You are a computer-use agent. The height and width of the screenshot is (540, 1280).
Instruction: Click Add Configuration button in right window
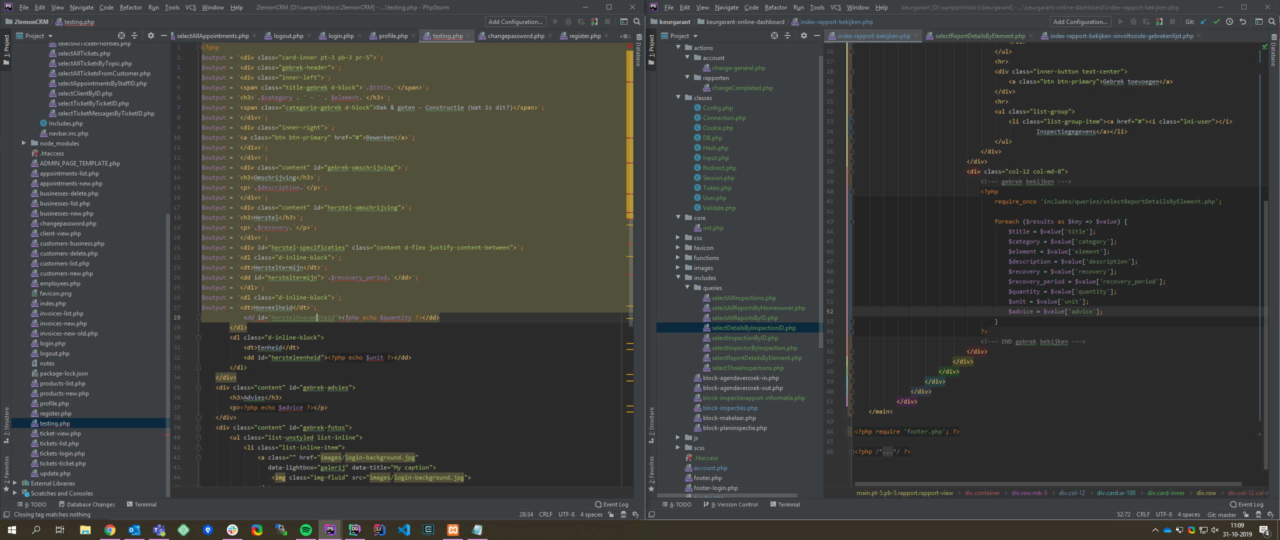(1079, 21)
